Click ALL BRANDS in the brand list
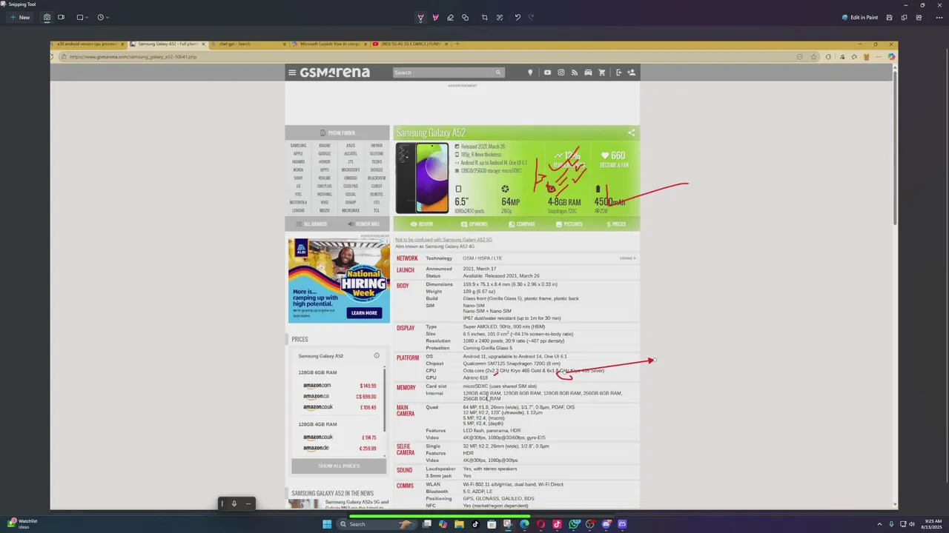949x533 pixels. point(311,224)
